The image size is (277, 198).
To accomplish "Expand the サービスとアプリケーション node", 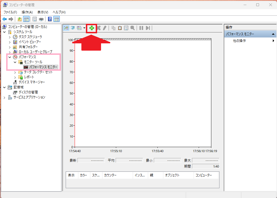I will pyautogui.click(x=4, y=97).
